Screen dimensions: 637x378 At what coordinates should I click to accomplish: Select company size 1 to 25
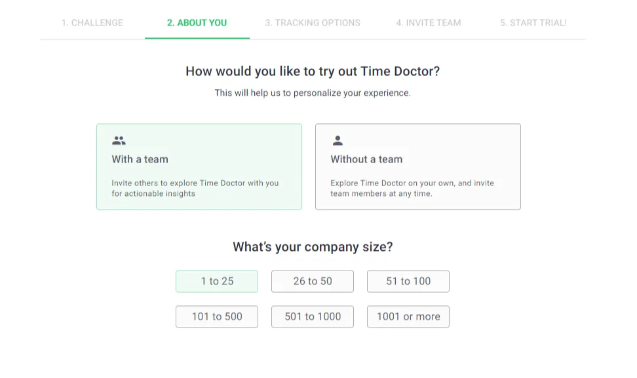point(217,281)
